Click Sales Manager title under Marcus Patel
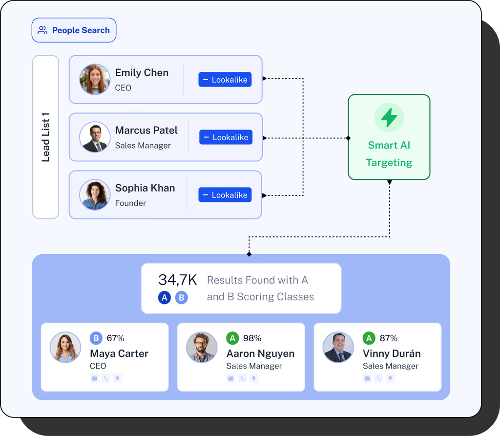Viewport: 500px width, 436px height. tap(143, 146)
